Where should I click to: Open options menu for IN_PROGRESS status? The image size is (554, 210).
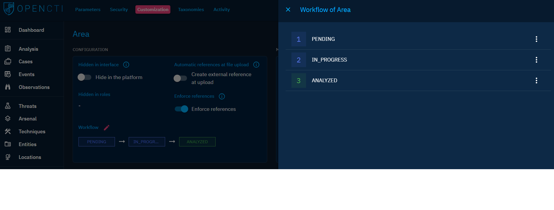coord(536,60)
